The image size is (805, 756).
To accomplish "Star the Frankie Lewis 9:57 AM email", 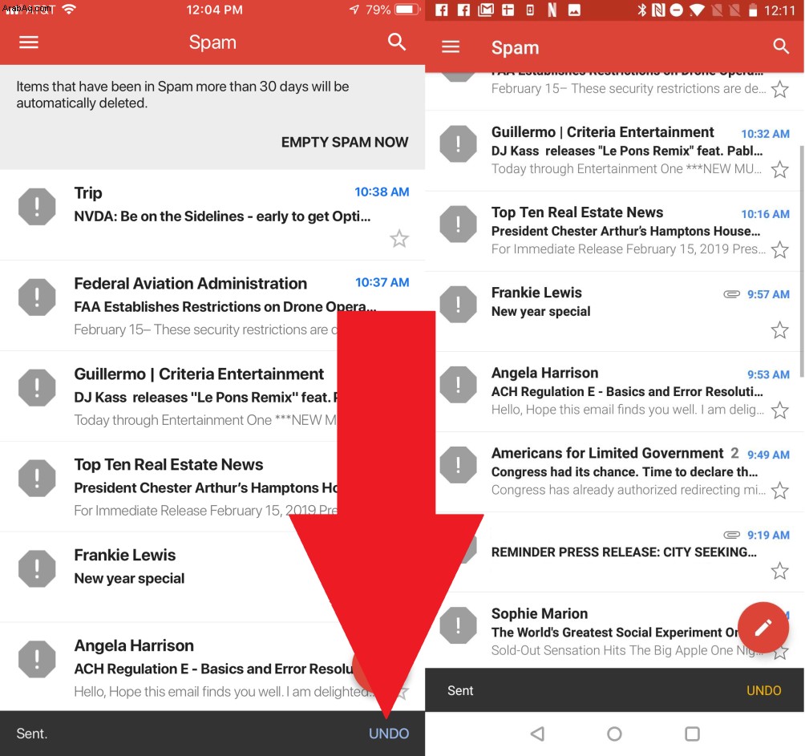I will 780,330.
